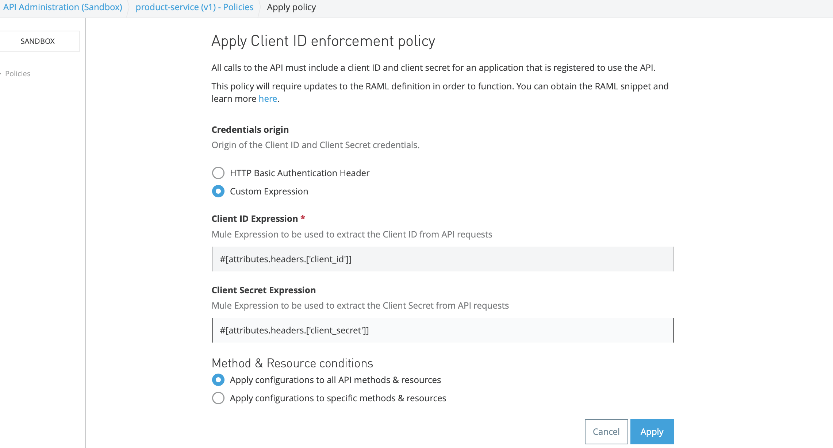
Task: Click the SANDBOX environment button
Action: (38, 41)
